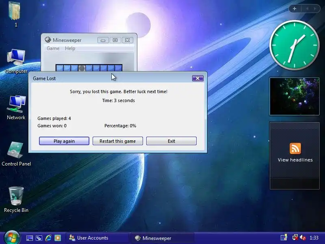Exit the Minesweeper game dialog

pyautogui.click(x=171, y=141)
